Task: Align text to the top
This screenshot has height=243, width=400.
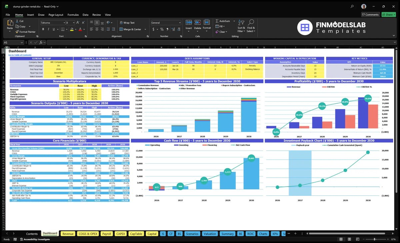Action: pos(91,23)
